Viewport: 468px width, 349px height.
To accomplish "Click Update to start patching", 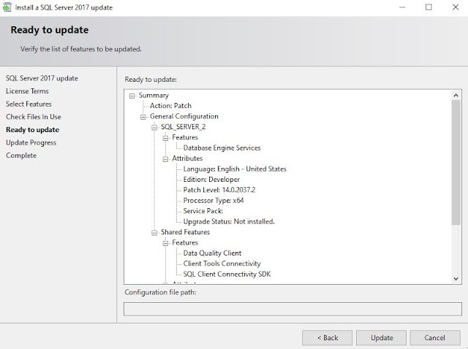I will (381, 337).
